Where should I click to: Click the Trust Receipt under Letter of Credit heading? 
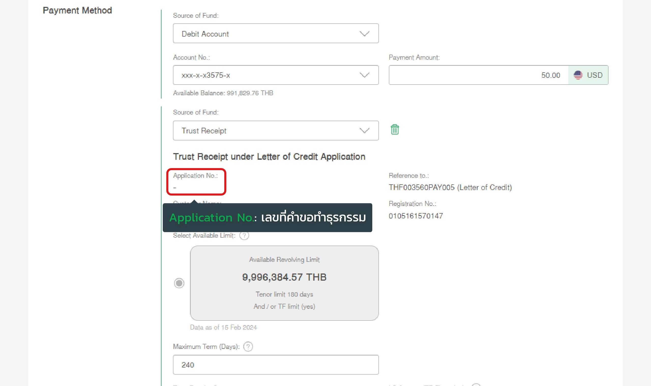click(x=269, y=157)
